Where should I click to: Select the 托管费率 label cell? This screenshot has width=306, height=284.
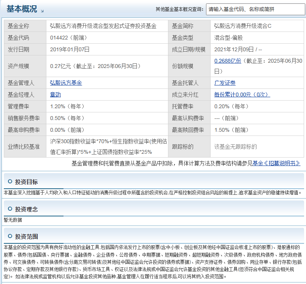coord(189,106)
